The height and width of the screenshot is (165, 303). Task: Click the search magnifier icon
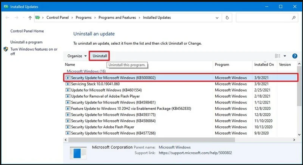point(294,18)
